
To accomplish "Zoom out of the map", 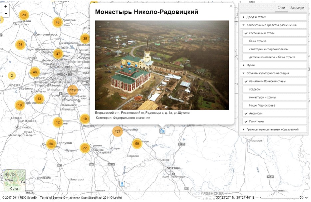I will click(x=6, y=14).
